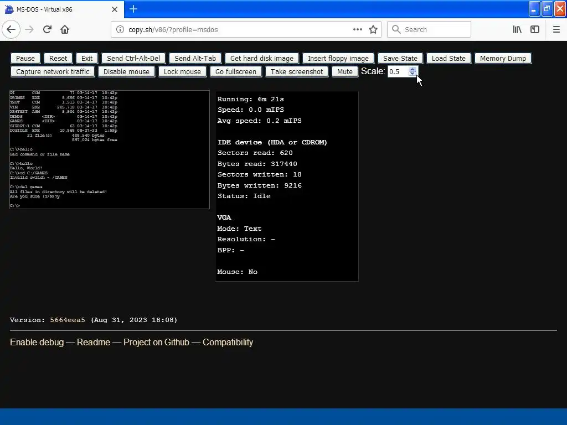Open the Enable debug link
The width and height of the screenshot is (567, 425).
click(37, 342)
